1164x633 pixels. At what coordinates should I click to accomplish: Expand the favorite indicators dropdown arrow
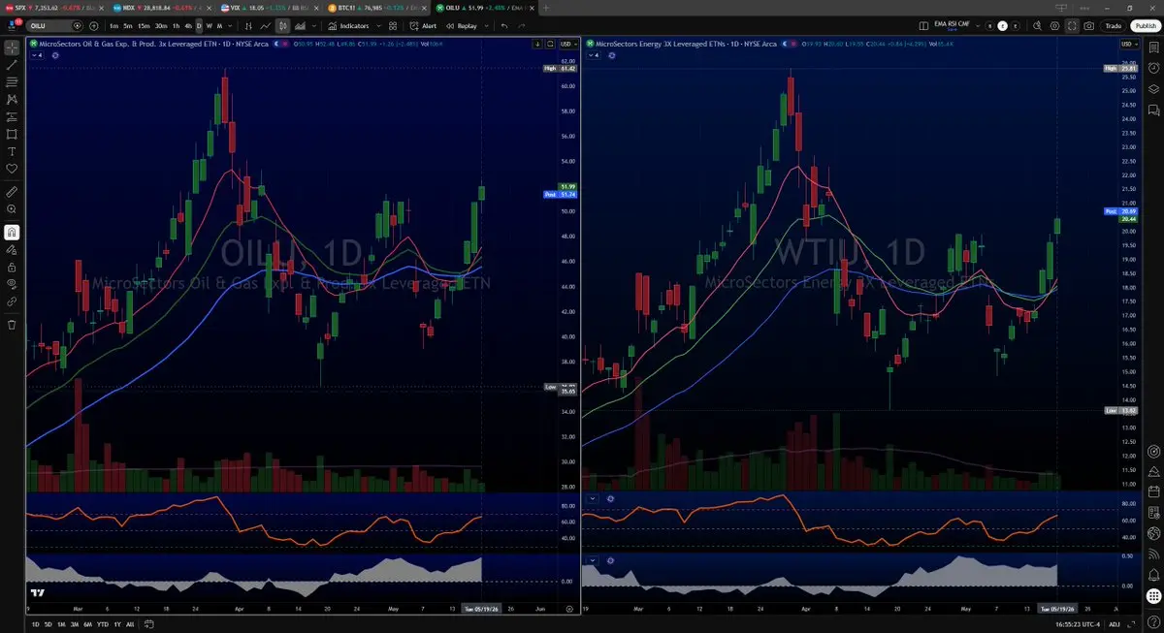[x=378, y=26]
